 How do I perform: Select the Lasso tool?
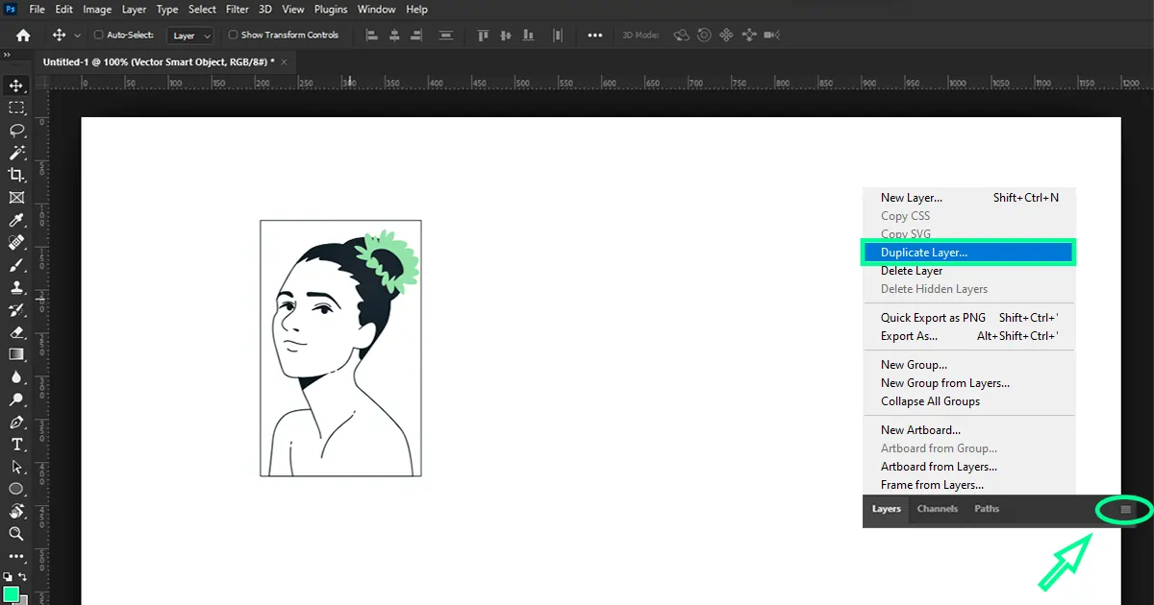click(x=16, y=130)
